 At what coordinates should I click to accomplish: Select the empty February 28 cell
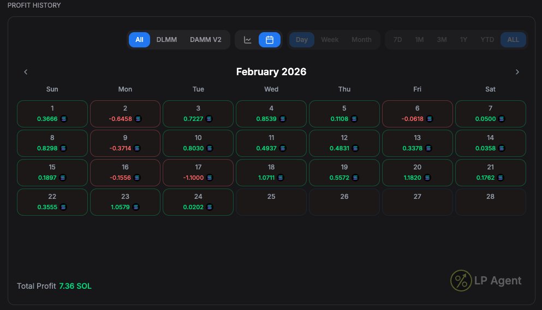[491, 202]
